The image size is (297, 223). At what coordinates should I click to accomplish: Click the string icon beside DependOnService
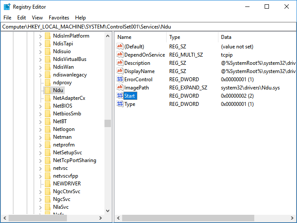(120, 55)
